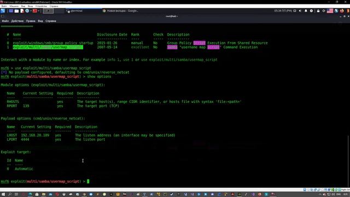Click the panel clock showing 05:34
This screenshot has height=197, width=350.
[283, 11]
